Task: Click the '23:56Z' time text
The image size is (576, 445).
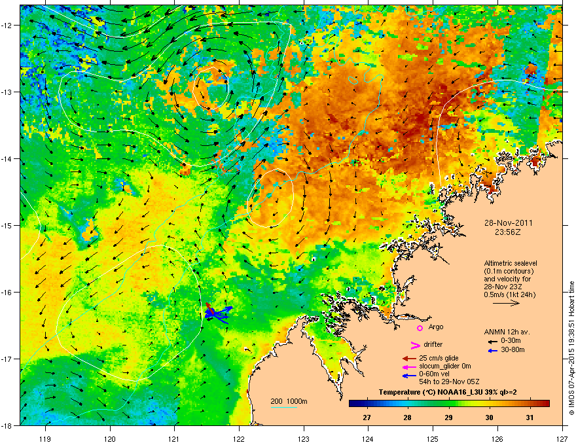Action: [x=508, y=232]
